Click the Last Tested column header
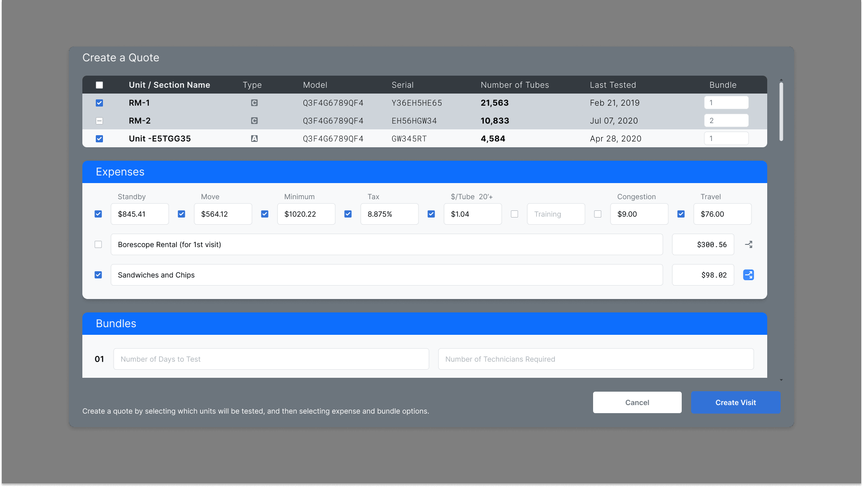This screenshot has width=863, height=487. (613, 85)
